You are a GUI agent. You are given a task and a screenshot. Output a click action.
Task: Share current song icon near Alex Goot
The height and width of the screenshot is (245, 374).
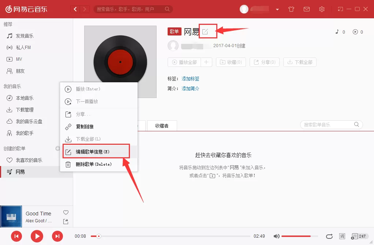(x=66, y=221)
